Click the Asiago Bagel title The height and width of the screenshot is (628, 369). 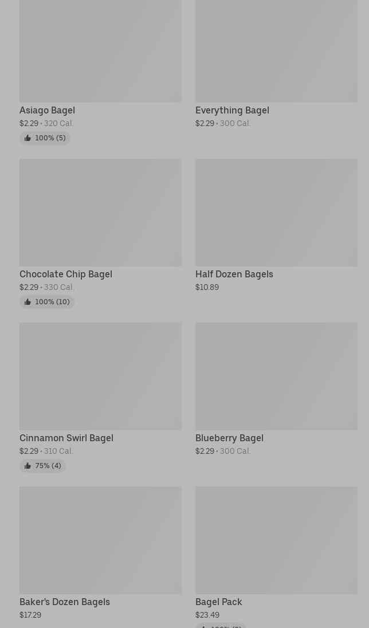click(47, 110)
